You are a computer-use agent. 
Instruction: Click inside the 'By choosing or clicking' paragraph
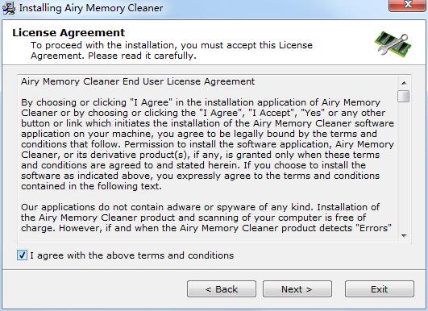(207, 144)
